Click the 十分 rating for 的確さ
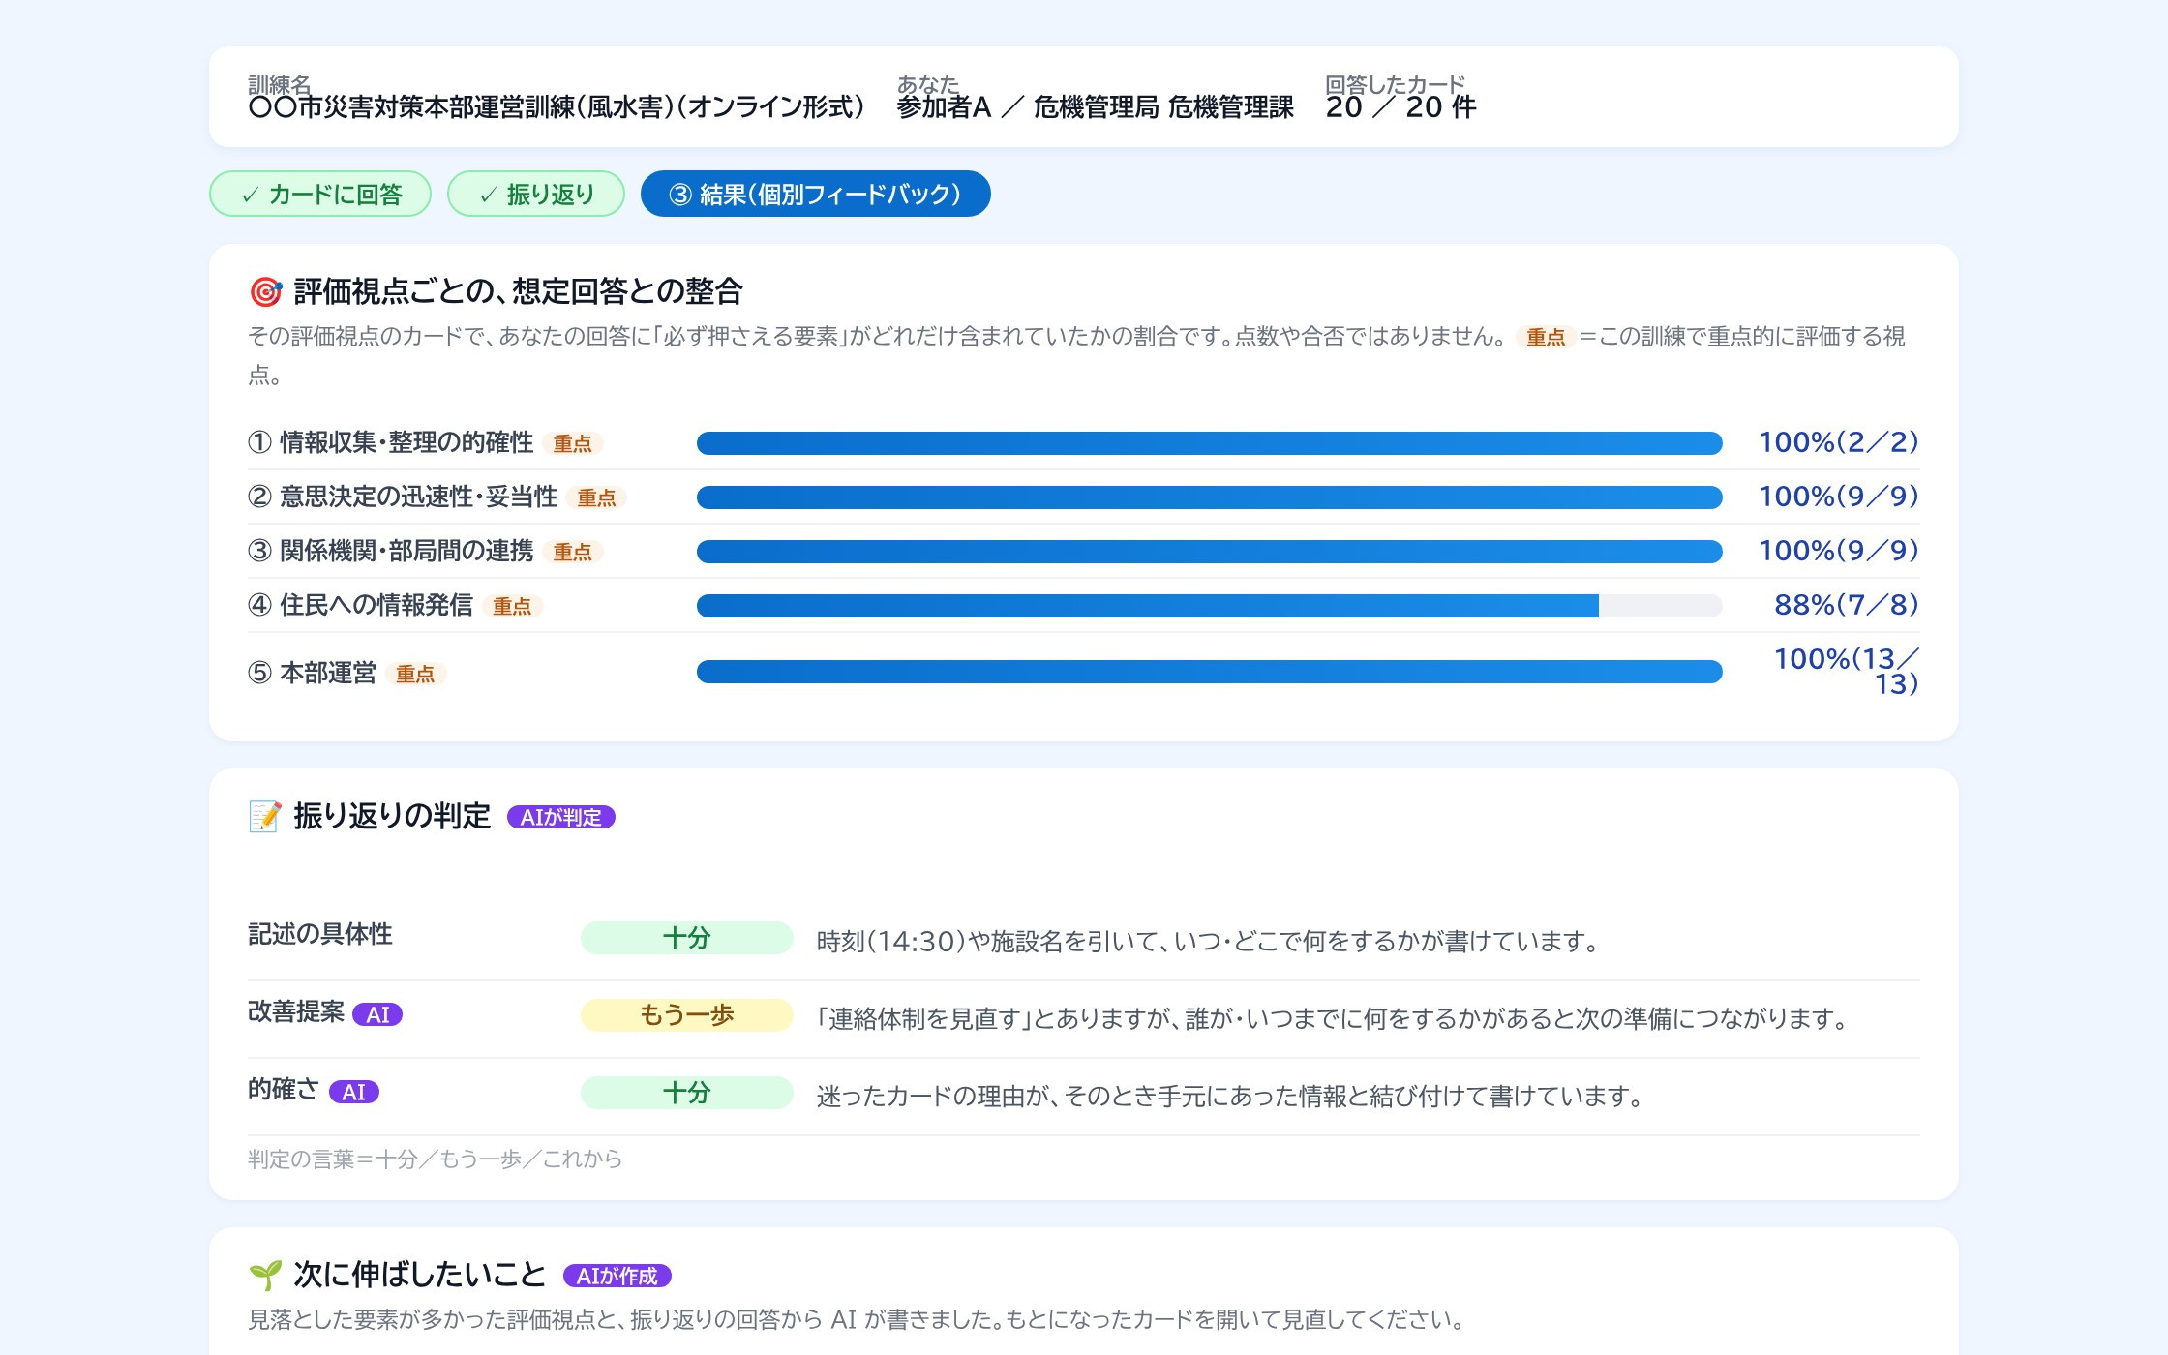Viewport: 2168px width, 1355px height. [687, 1093]
